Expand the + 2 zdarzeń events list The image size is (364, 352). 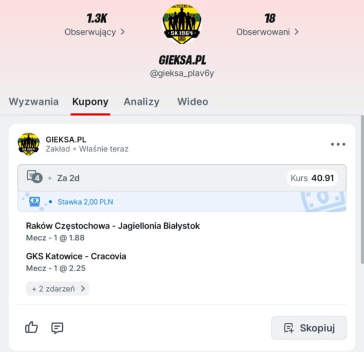58,289
